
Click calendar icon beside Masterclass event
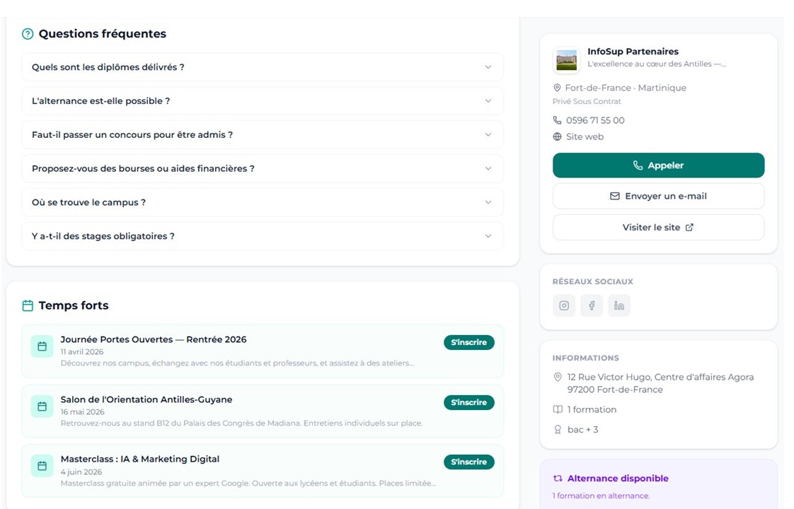(x=42, y=466)
